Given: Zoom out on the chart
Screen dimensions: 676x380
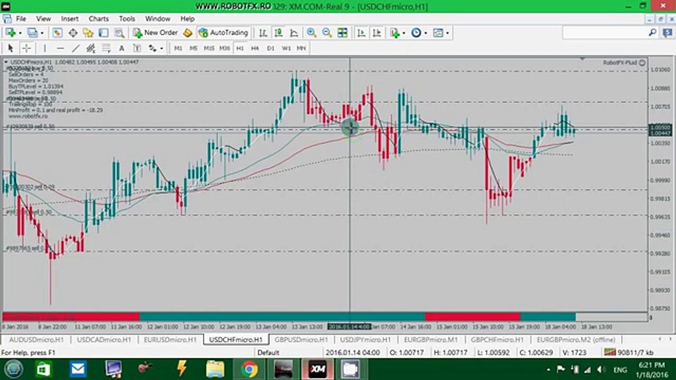Looking at the screenshot, I should (327, 33).
